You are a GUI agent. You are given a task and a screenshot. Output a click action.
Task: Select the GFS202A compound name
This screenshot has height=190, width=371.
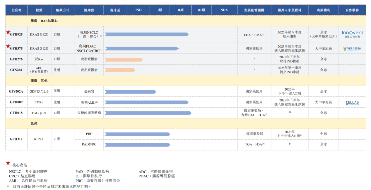click(x=16, y=91)
